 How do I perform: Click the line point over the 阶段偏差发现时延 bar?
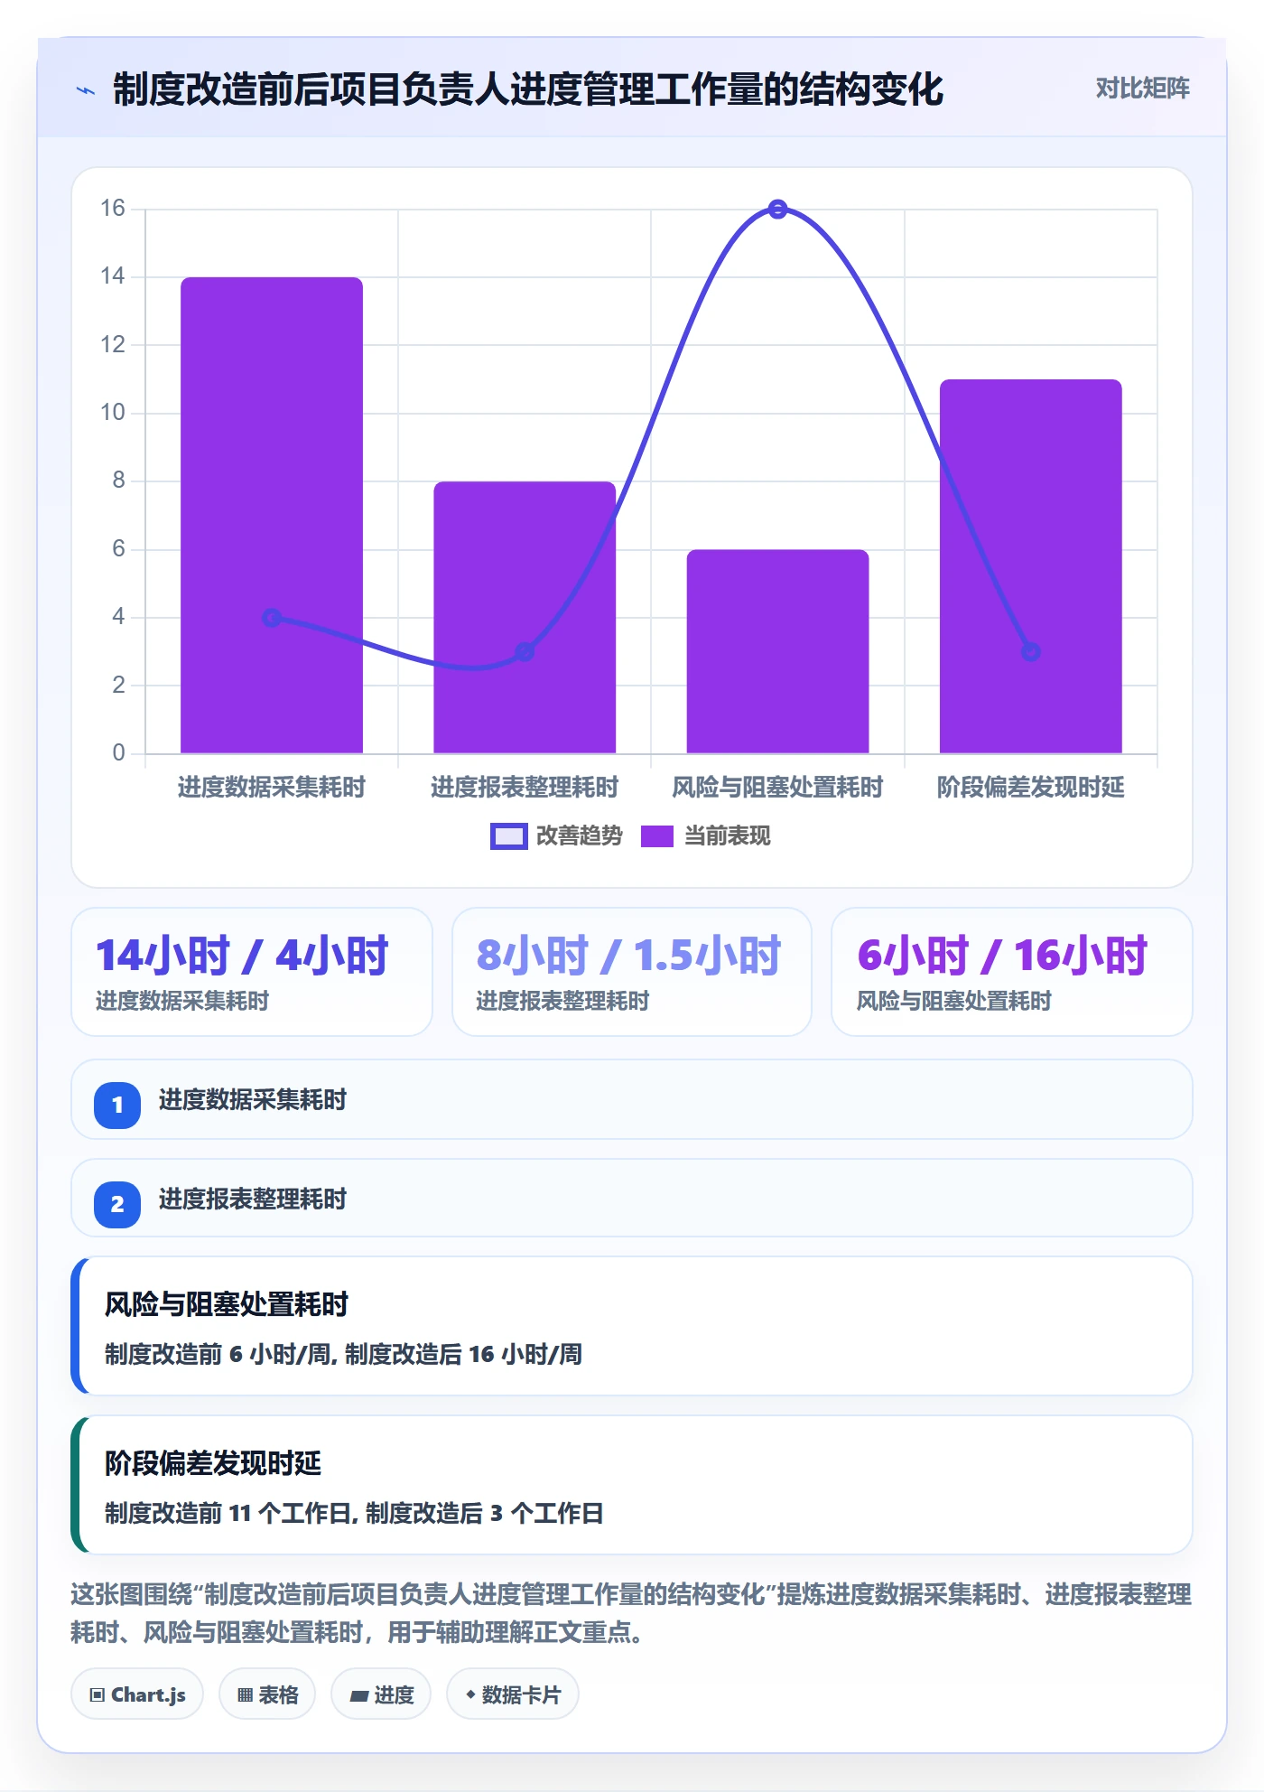pos(1030,651)
